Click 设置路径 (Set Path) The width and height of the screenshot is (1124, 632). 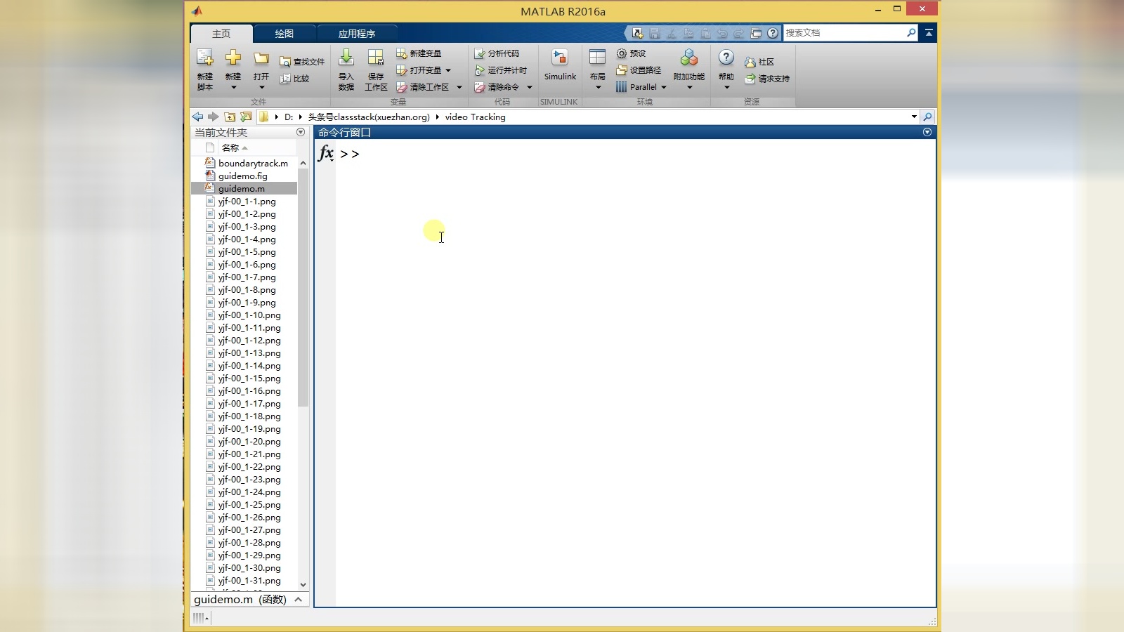coord(639,70)
